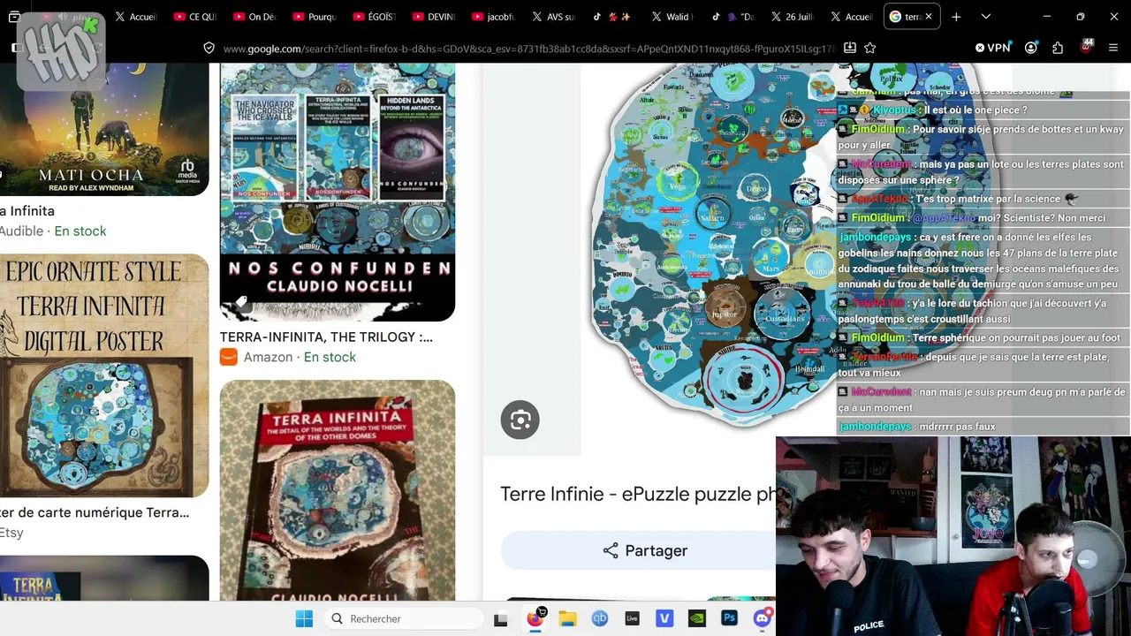
Task: Click the Audible source link
Action: click(x=21, y=231)
